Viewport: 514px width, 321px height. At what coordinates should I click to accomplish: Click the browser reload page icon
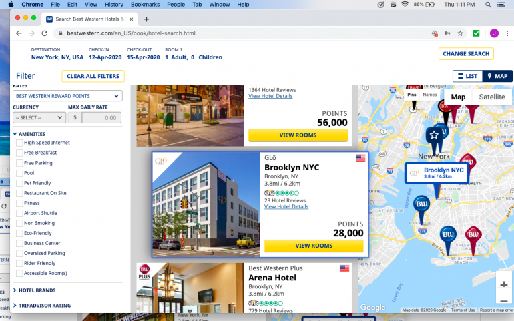[x=45, y=33]
